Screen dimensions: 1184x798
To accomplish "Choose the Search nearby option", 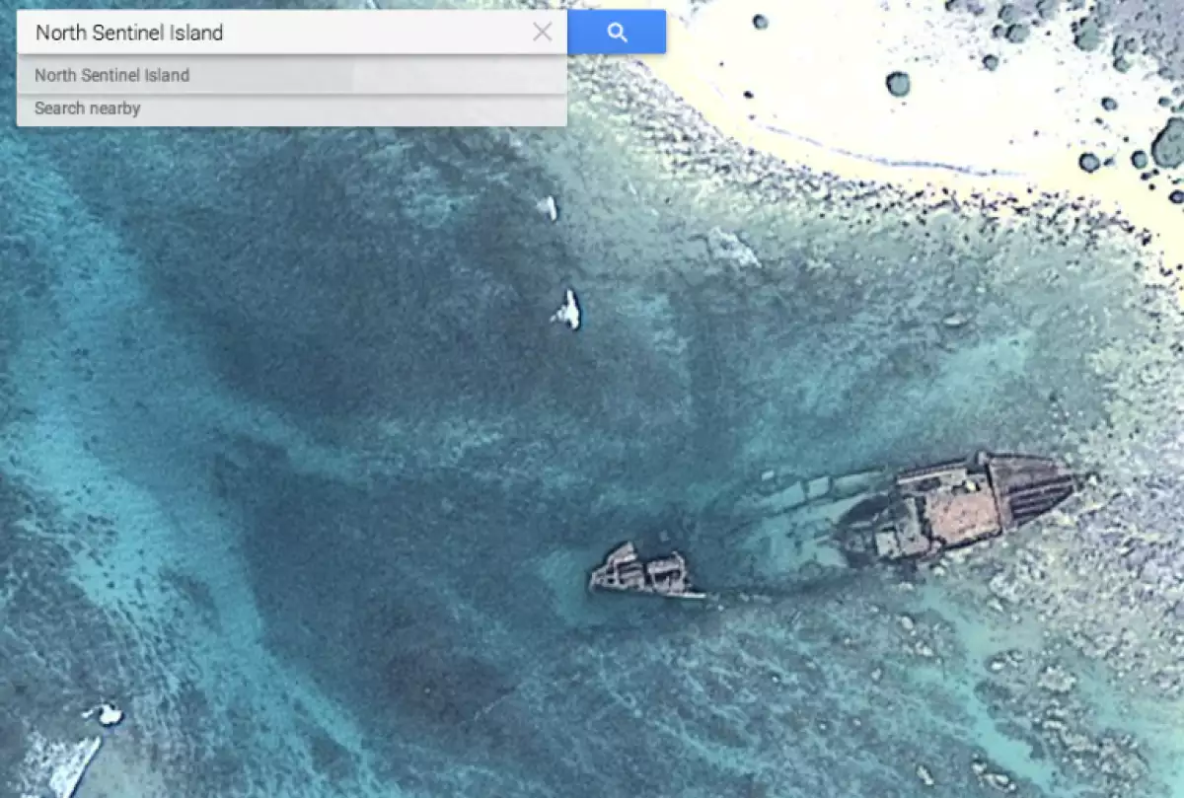I will (88, 109).
